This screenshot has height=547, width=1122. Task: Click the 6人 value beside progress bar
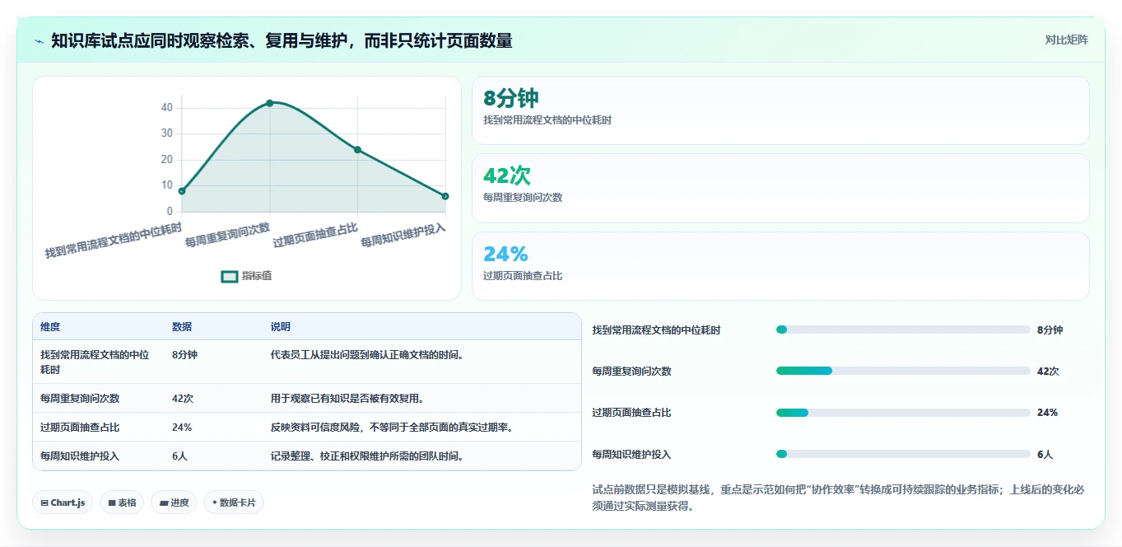click(1045, 455)
